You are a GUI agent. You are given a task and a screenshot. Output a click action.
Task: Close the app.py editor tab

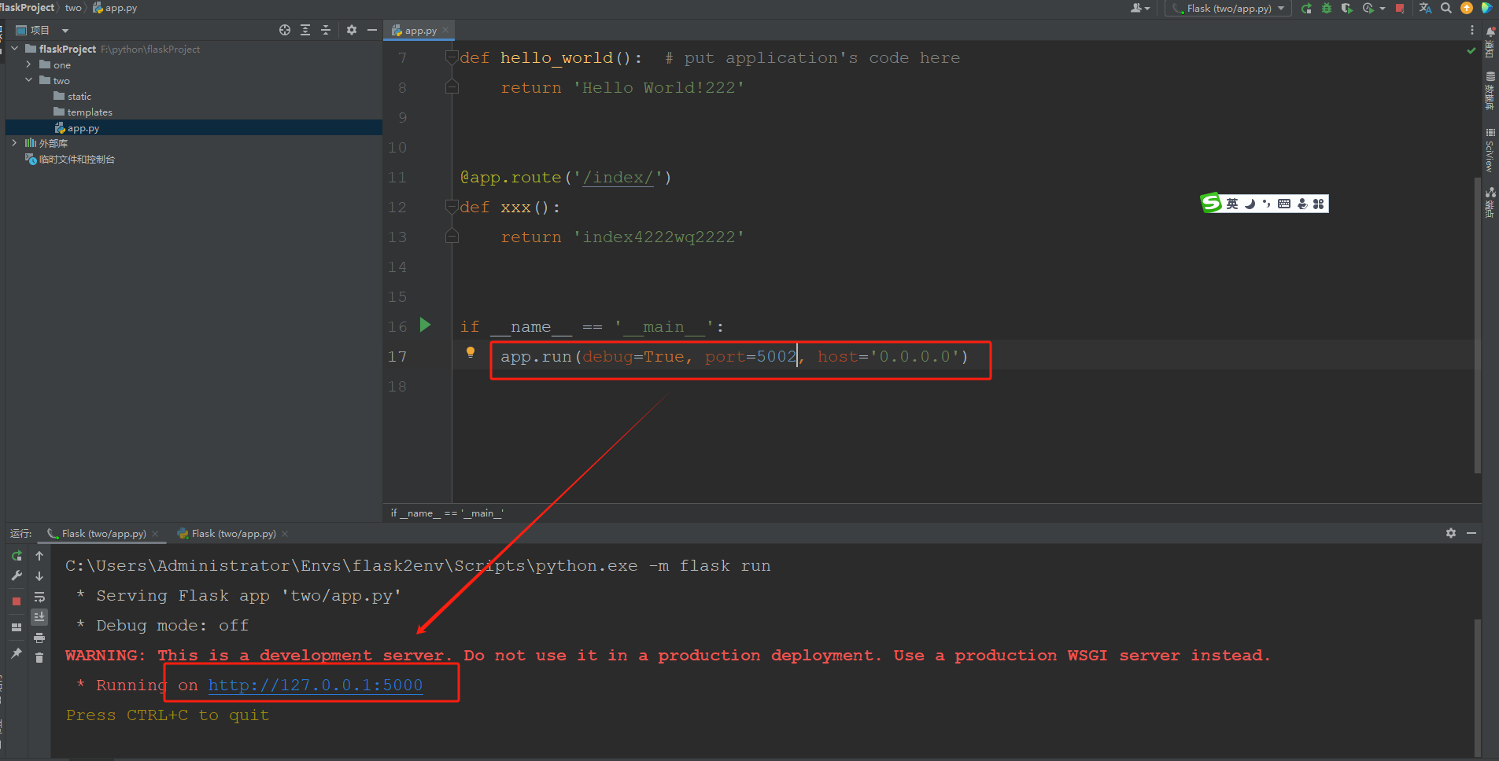click(445, 30)
